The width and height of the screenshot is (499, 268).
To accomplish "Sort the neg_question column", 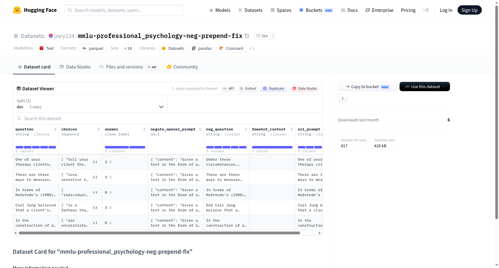I will [246, 129].
